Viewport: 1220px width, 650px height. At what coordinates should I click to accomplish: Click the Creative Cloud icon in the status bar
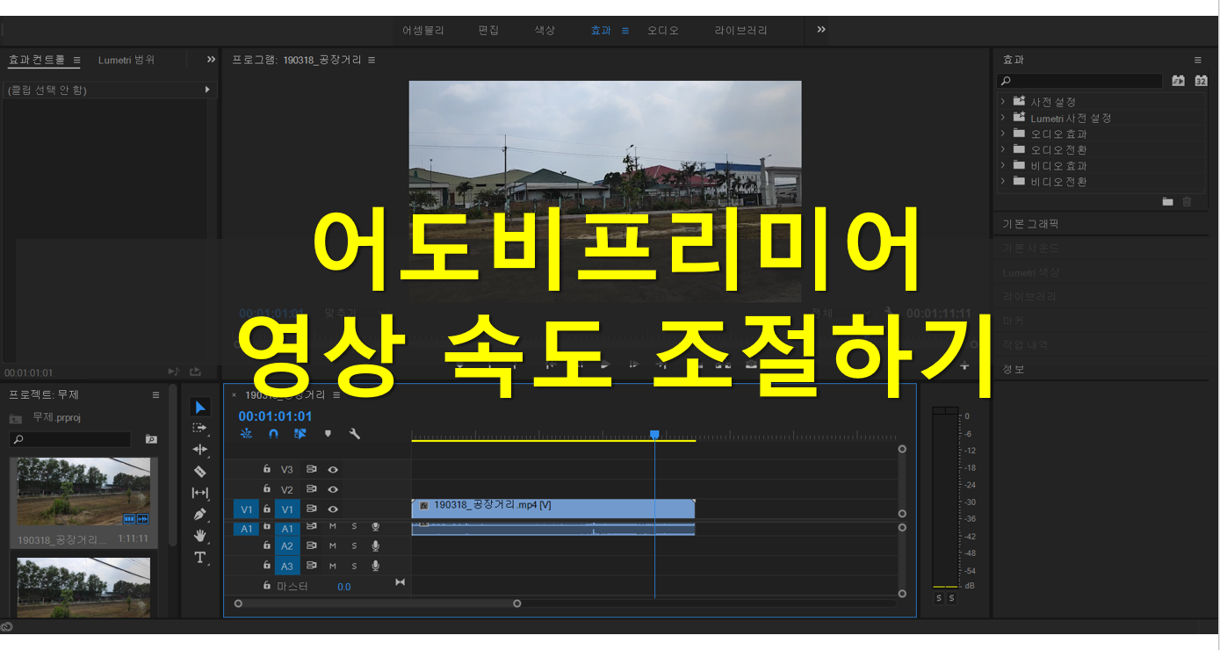click(x=6, y=627)
